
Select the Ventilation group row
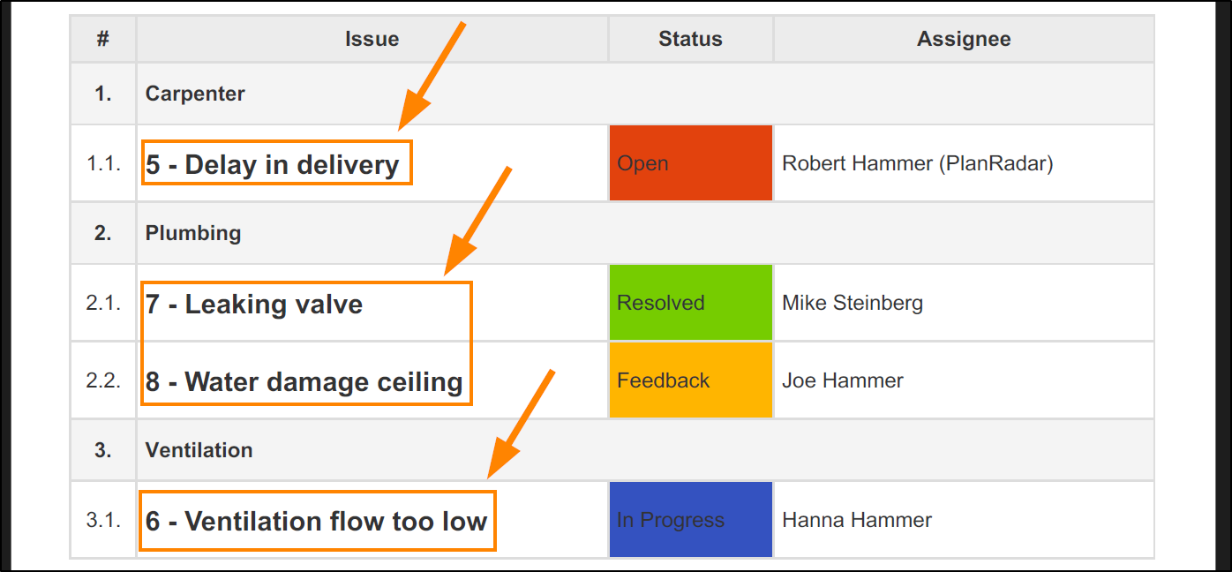pos(199,450)
